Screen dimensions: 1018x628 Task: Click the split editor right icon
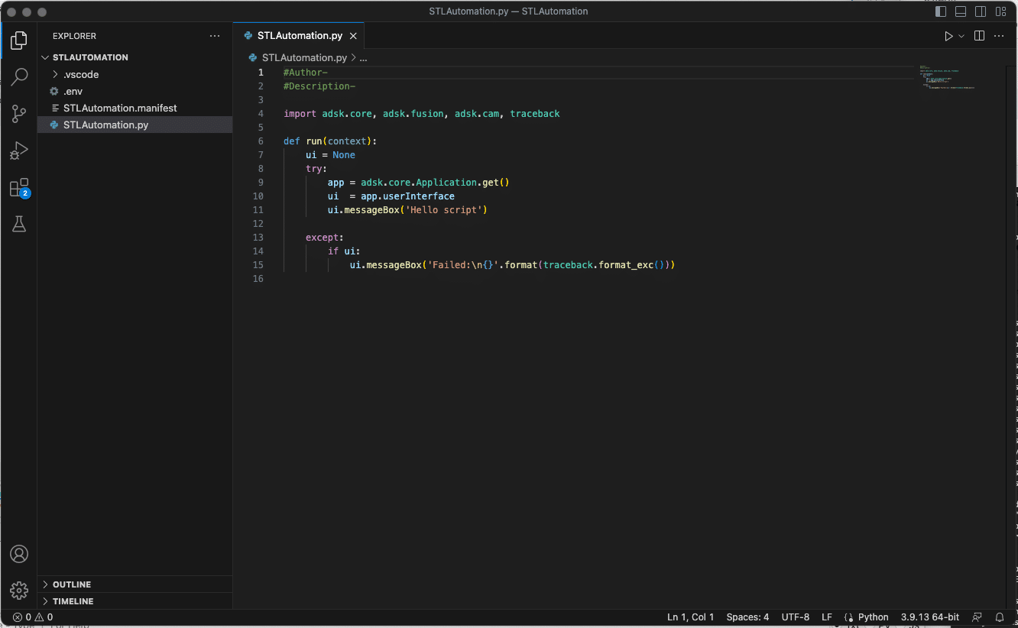click(x=979, y=36)
